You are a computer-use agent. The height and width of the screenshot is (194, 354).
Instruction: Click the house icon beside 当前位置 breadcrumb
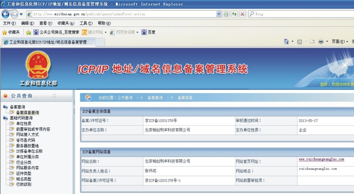(88, 97)
